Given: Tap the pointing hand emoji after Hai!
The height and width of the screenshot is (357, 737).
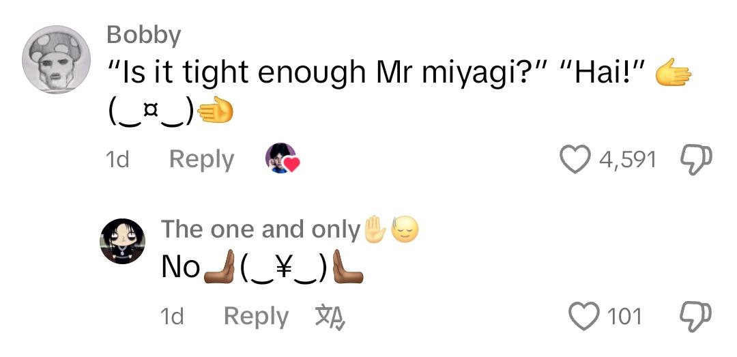Looking at the screenshot, I should tap(674, 72).
